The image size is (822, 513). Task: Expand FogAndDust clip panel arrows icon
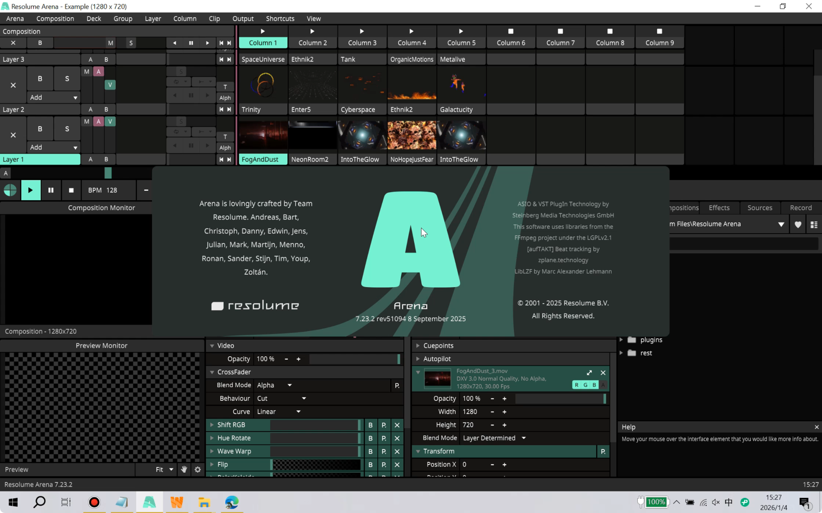(x=589, y=373)
